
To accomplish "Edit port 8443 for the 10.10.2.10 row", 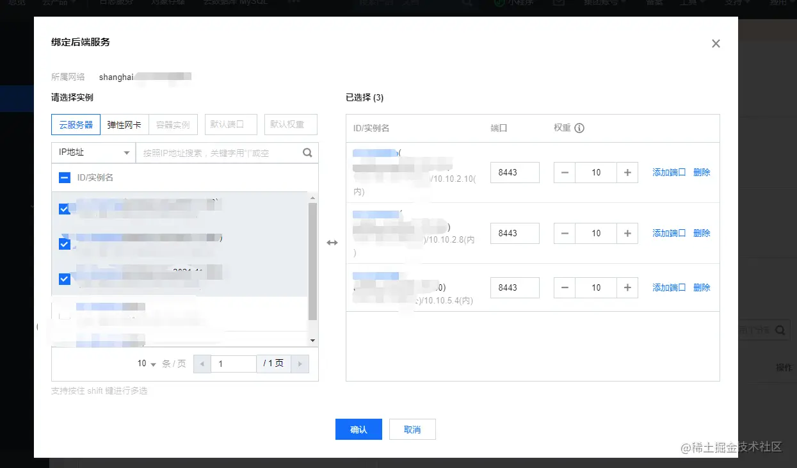I will 515,172.
